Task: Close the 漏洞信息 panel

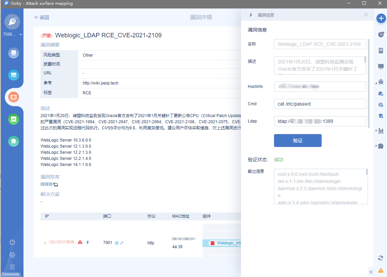Action: (366, 15)
